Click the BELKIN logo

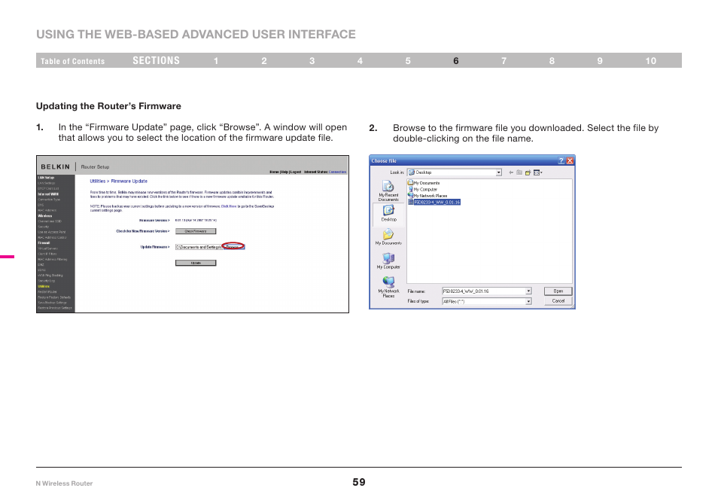coord(56,166)
